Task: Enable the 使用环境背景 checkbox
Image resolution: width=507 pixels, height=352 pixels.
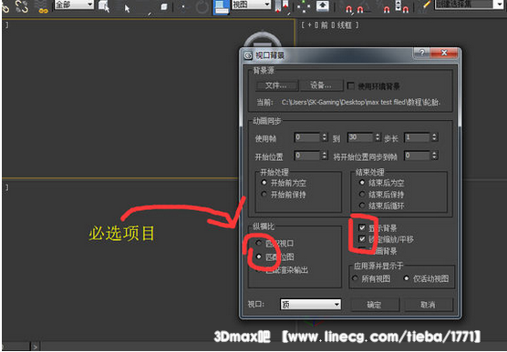Action: click(350, 85)
